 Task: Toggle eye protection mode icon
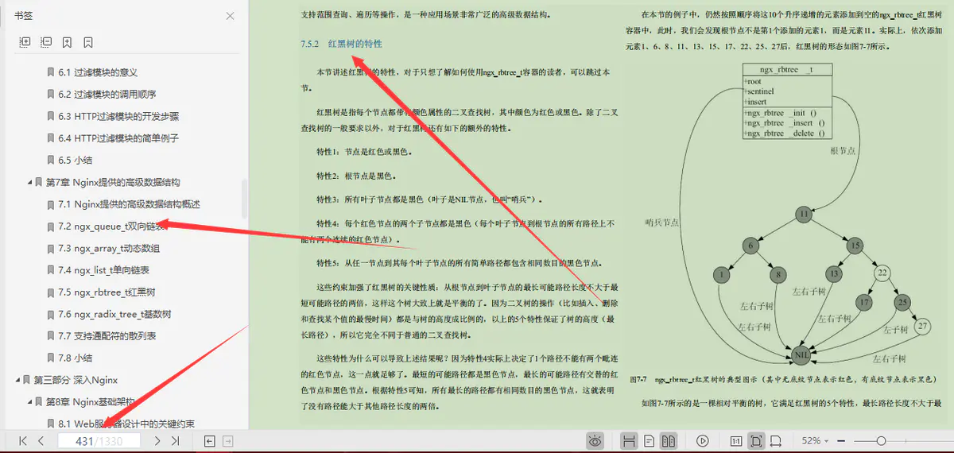click(595, 440)
